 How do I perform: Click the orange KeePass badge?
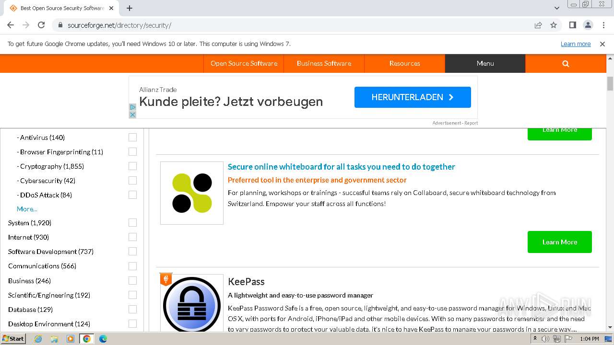[x=166, y=279]
